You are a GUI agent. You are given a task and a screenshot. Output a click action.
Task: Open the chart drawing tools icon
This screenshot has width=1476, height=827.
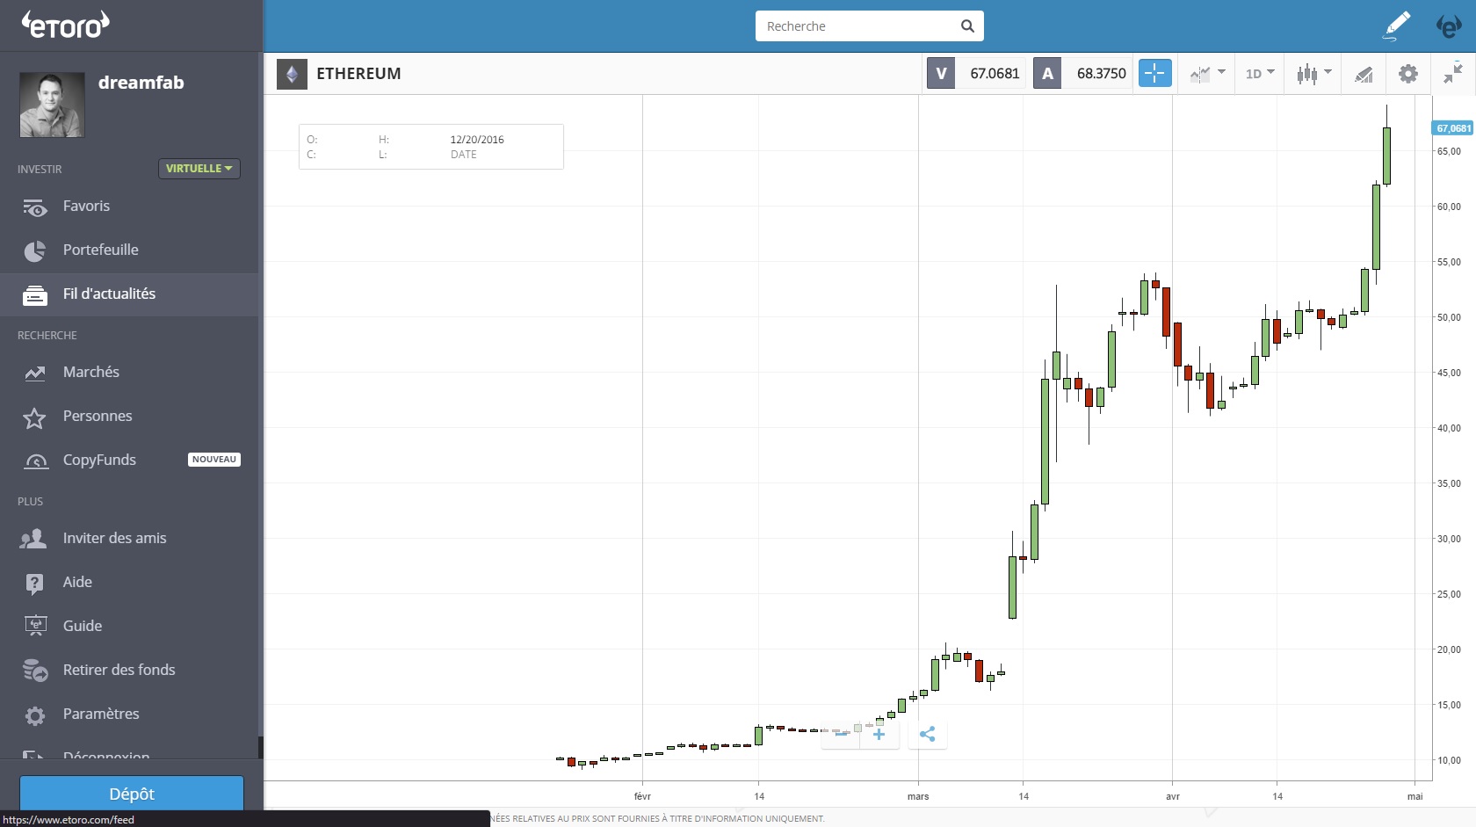[1364, 75]
